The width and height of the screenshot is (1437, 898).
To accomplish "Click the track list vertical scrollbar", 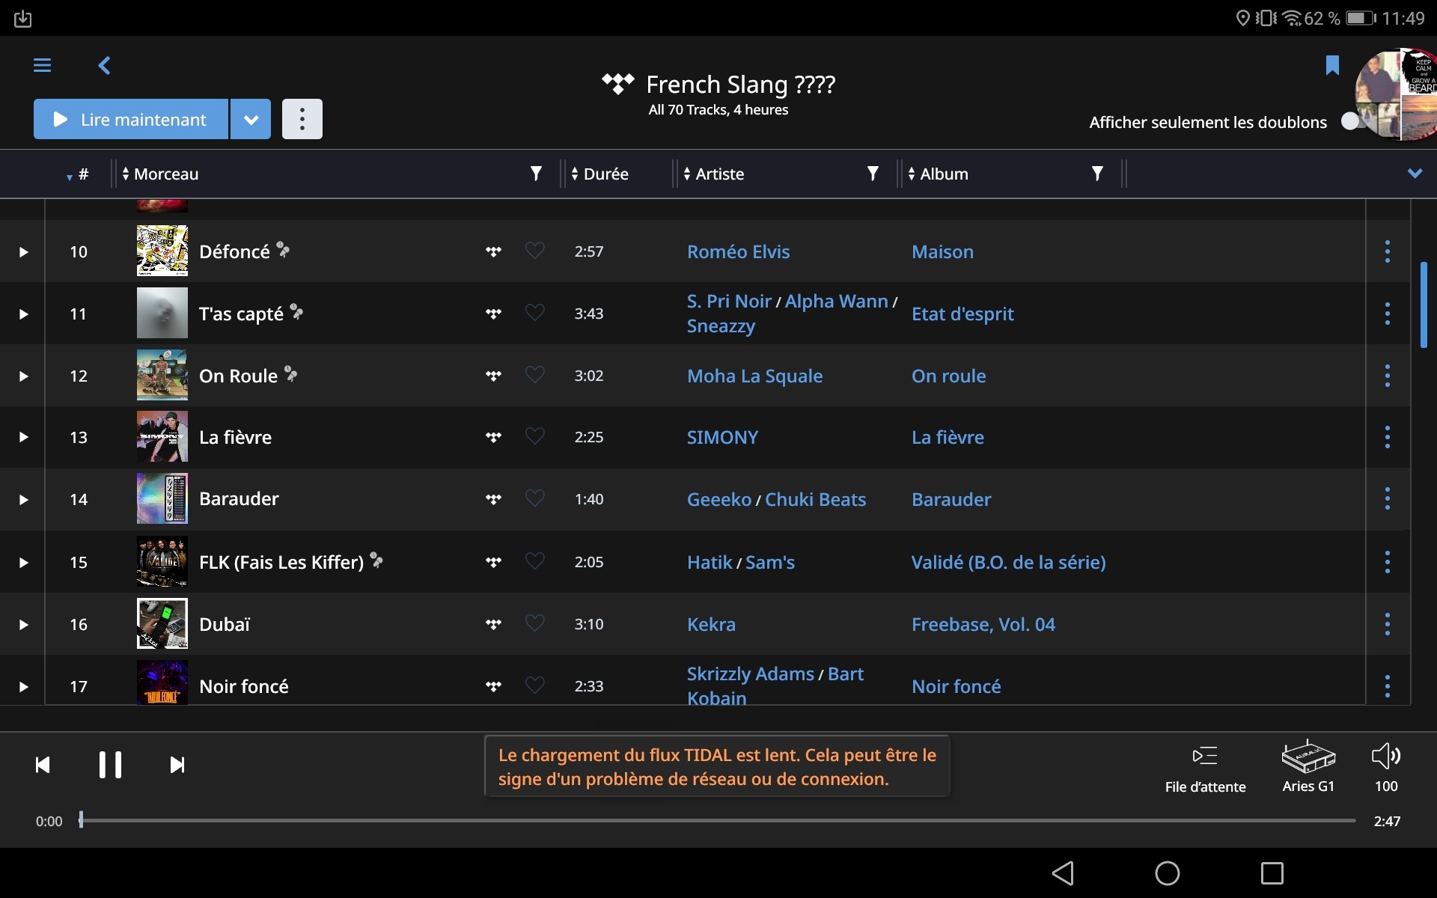I will tap(1424, 305).
